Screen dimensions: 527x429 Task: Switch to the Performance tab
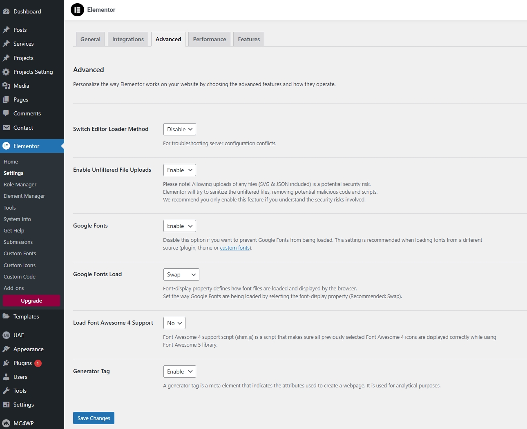tap(209, 39)
